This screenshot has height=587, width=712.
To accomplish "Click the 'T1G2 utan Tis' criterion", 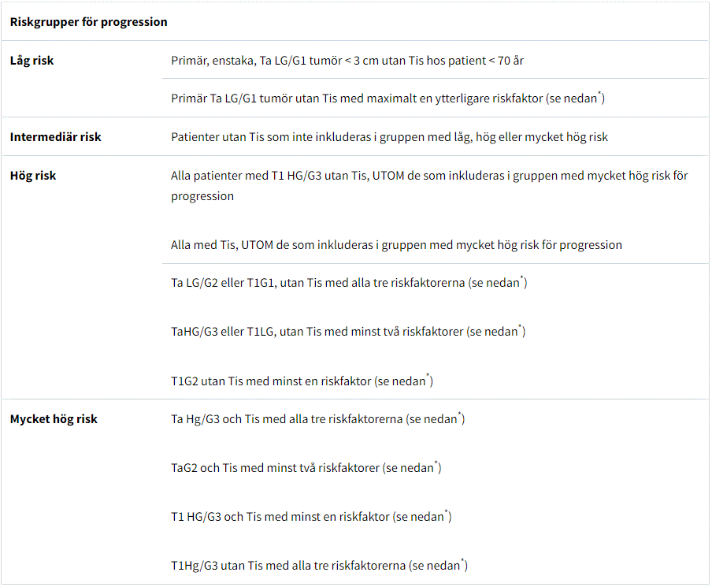I will pyautogui.click(x=301, y=381).
